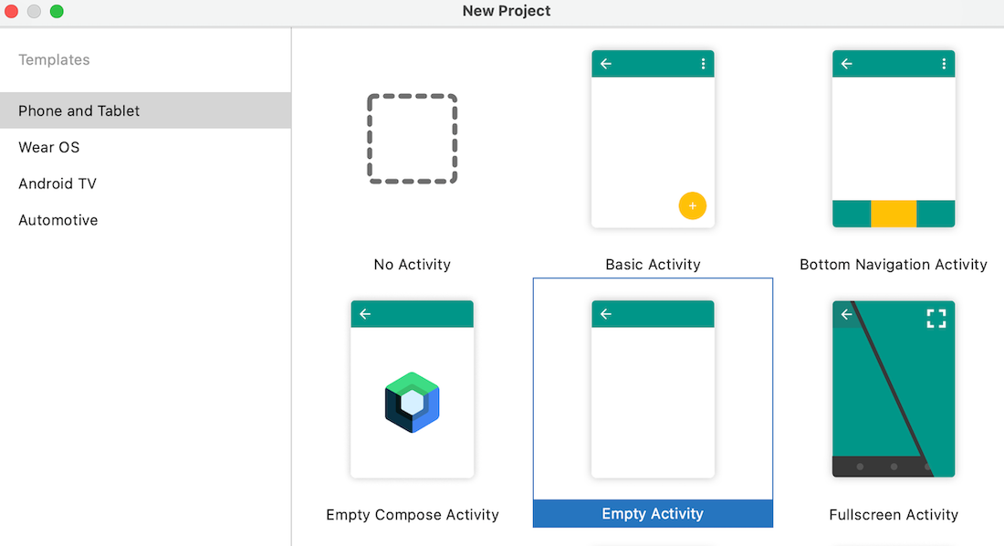This screenshot has width=1004, height=546.
Task: Click the fullscreen expand icon in Fullscreen Activity
Action: [x=936, y=318]
